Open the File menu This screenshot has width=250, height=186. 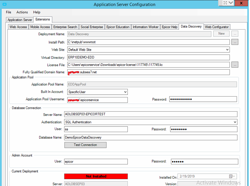point(8,12)
